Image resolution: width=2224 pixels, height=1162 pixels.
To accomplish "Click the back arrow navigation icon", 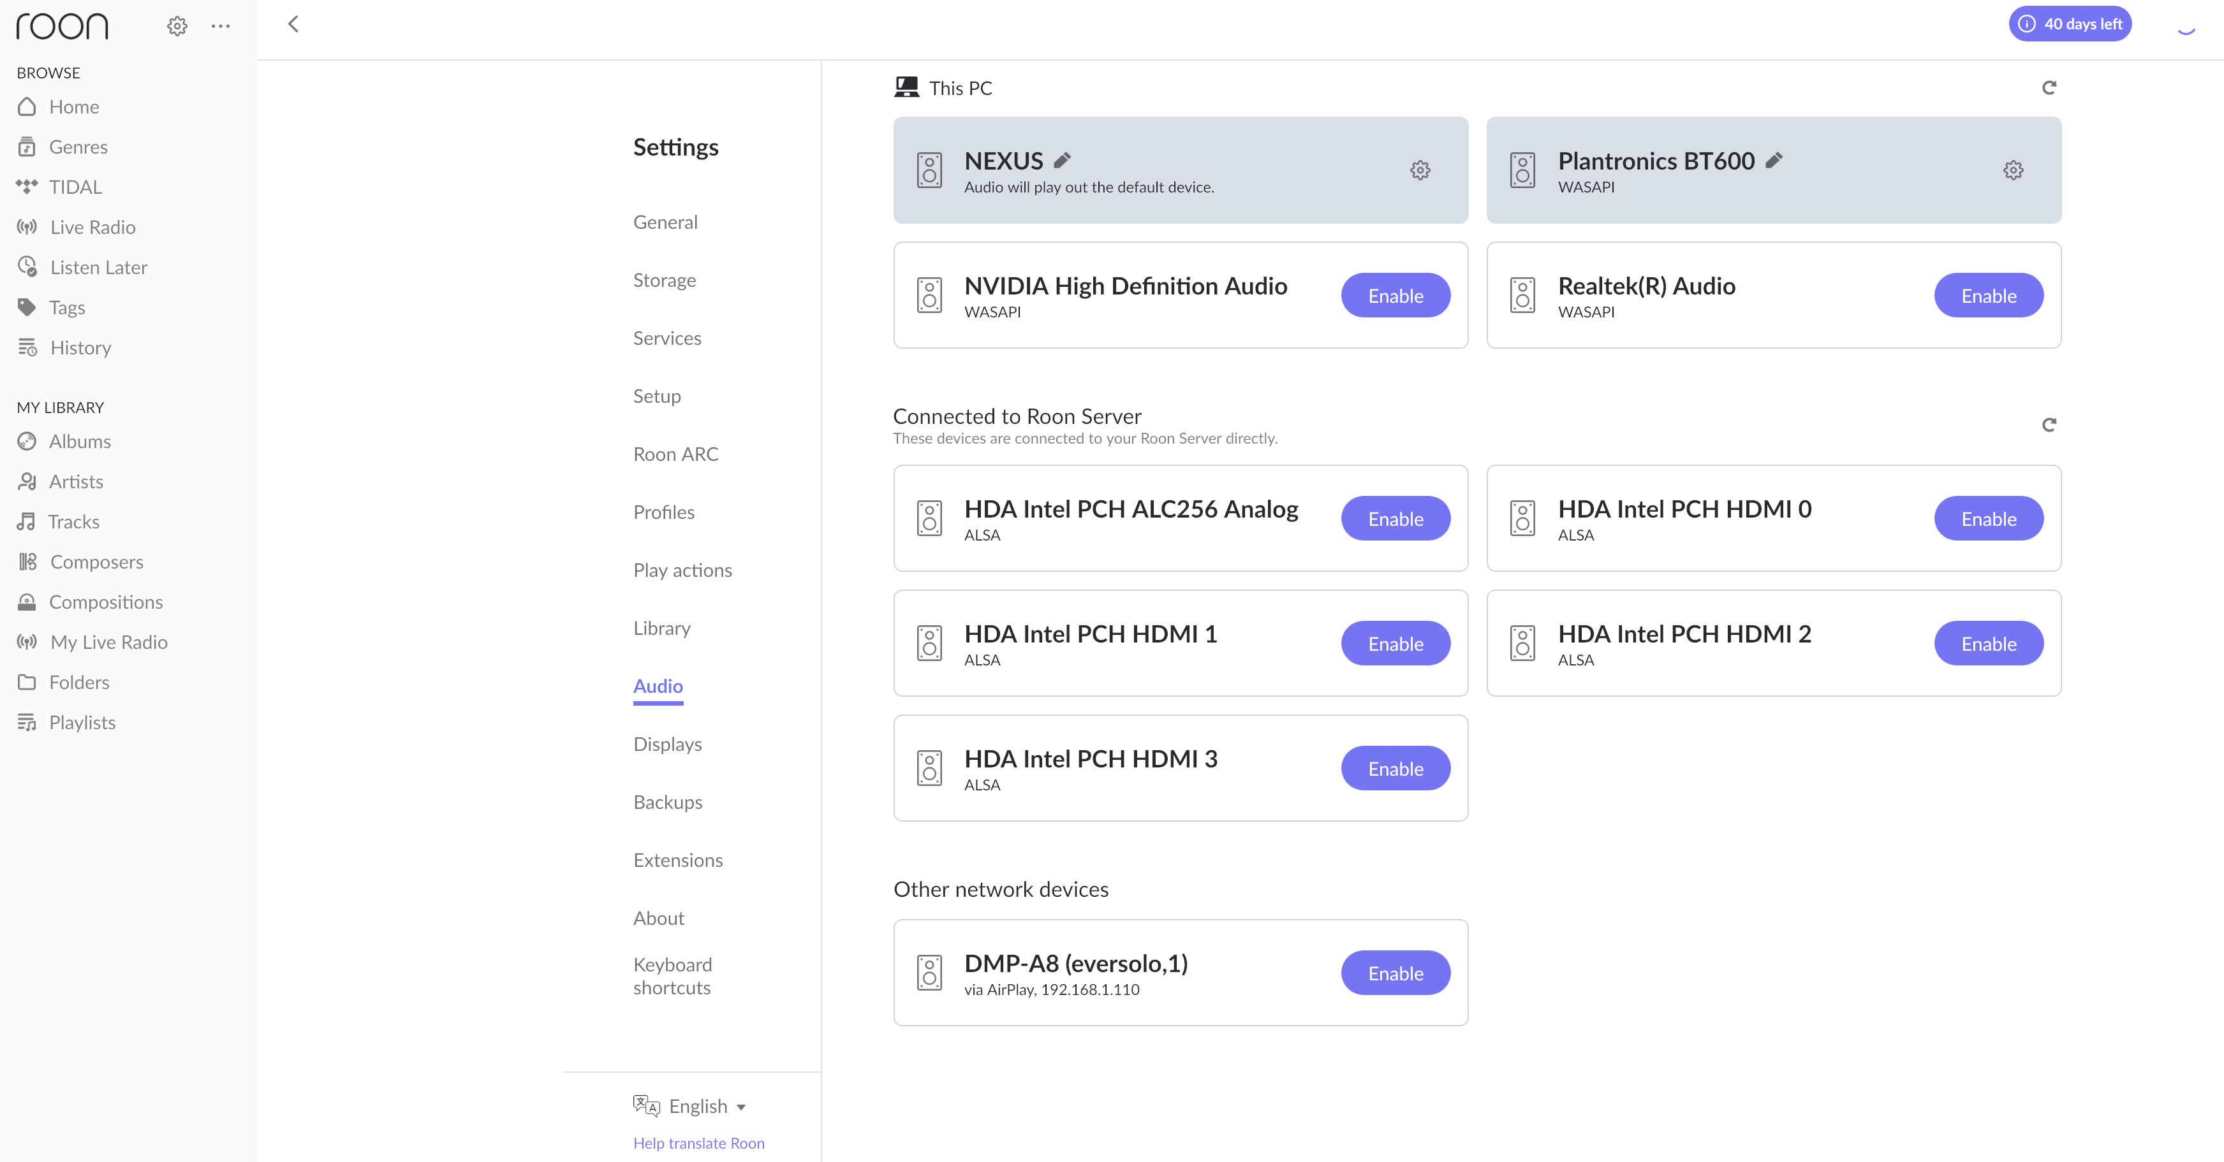I will click(293, 24).
